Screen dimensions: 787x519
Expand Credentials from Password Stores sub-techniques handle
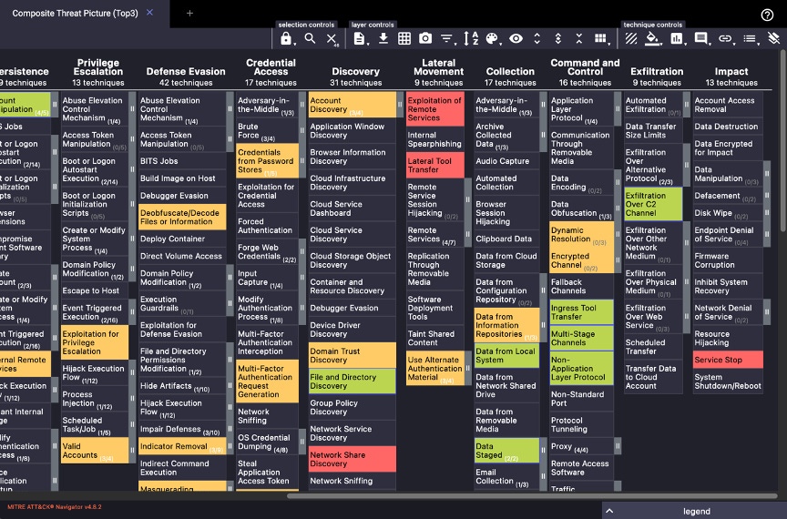(302, 160)
